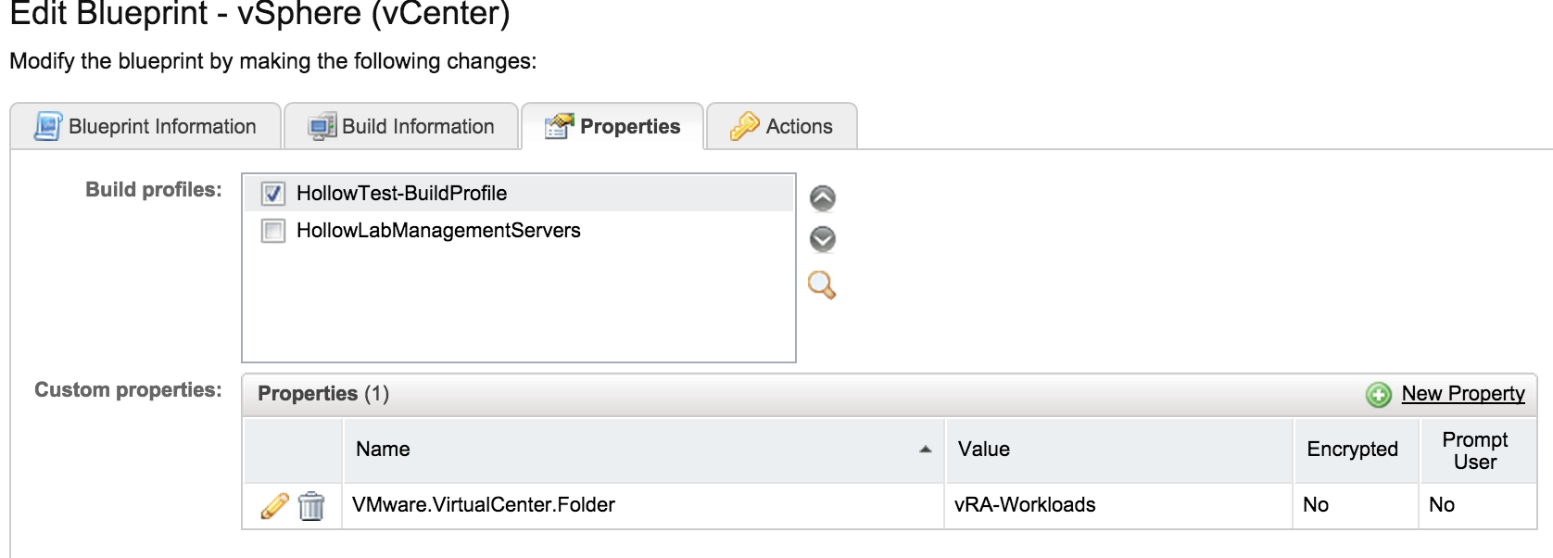Enable the HollowLabManagementServers checkbox

(273, 231)
